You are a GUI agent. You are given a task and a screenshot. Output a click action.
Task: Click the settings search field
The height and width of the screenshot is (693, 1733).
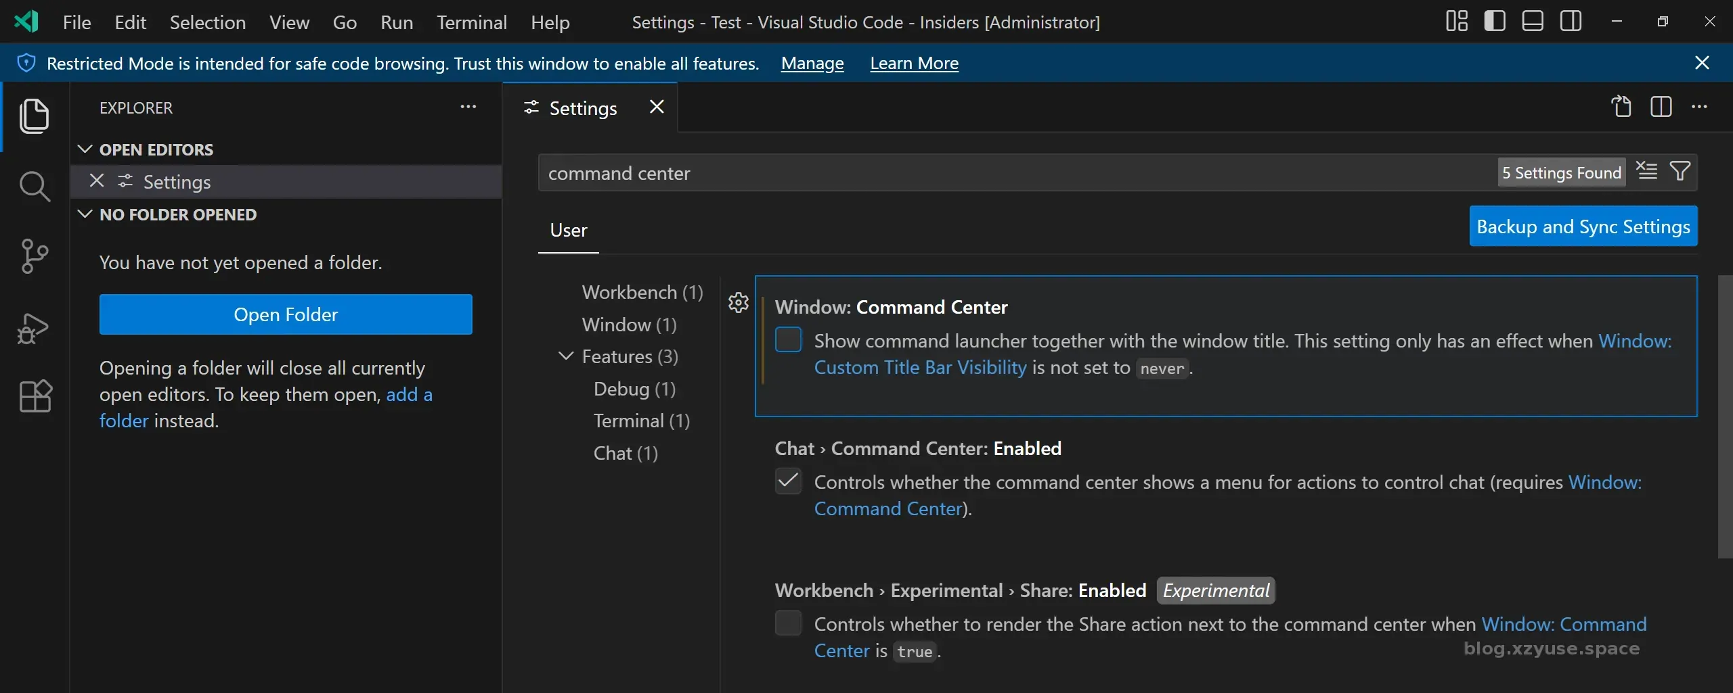click(1015, 173)
